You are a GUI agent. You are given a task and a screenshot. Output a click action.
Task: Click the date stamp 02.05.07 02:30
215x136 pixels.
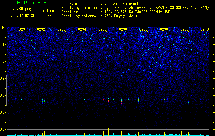21,16
